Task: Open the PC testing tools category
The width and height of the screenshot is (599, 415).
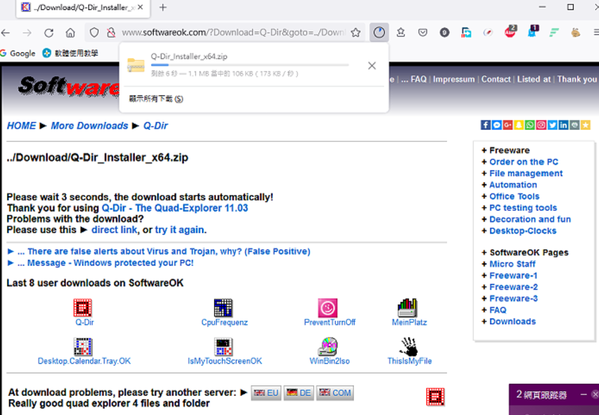Action: (523, 208)
